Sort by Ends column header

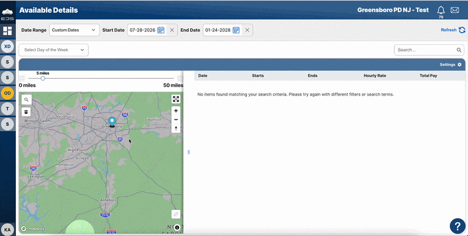point(312,76)
